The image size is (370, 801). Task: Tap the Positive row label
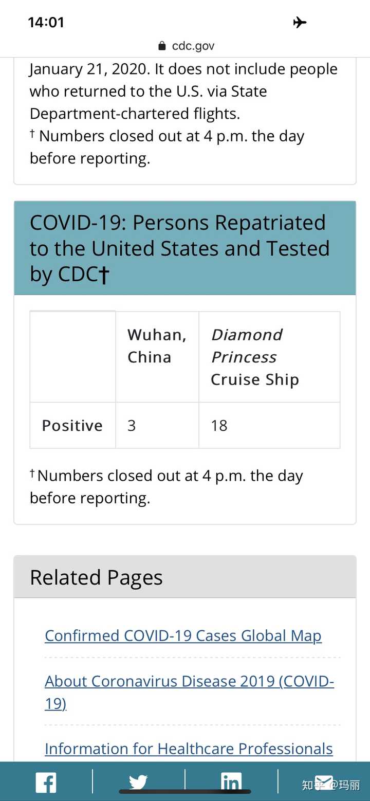(72, 426)
